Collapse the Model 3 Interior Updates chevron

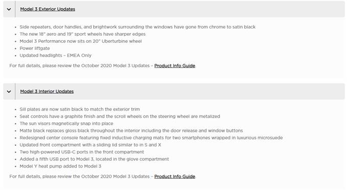click(9, 92)
